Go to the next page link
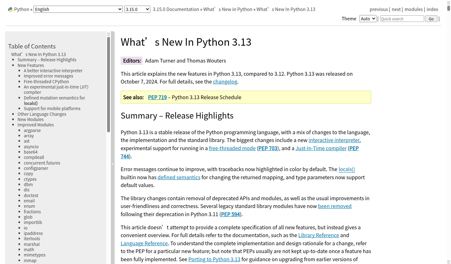Viewport: 451px width, 264px height. (x=396, y=9)
